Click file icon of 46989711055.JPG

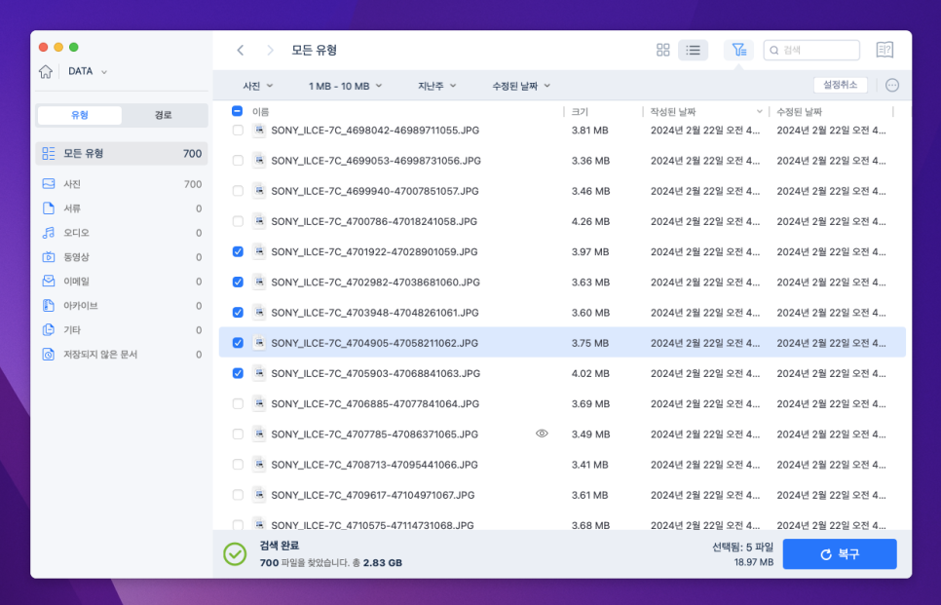tap(259, 130)
